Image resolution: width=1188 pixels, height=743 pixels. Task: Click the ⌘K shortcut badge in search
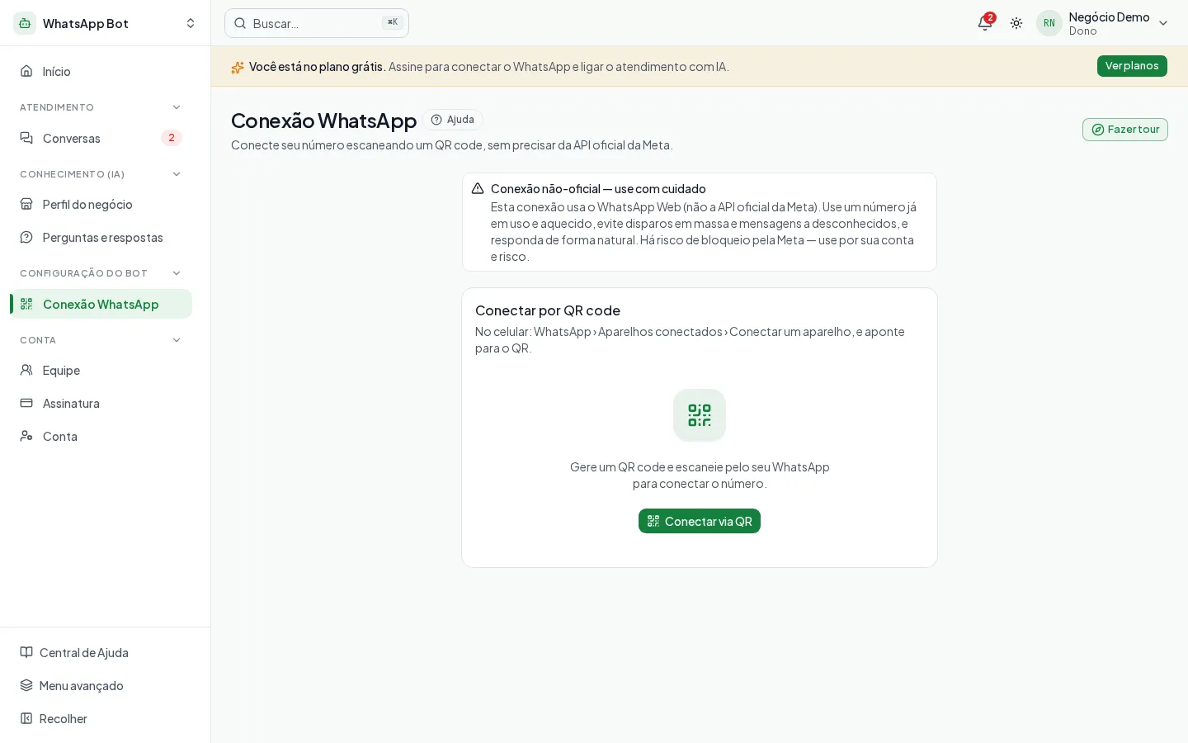coord(393,23)
